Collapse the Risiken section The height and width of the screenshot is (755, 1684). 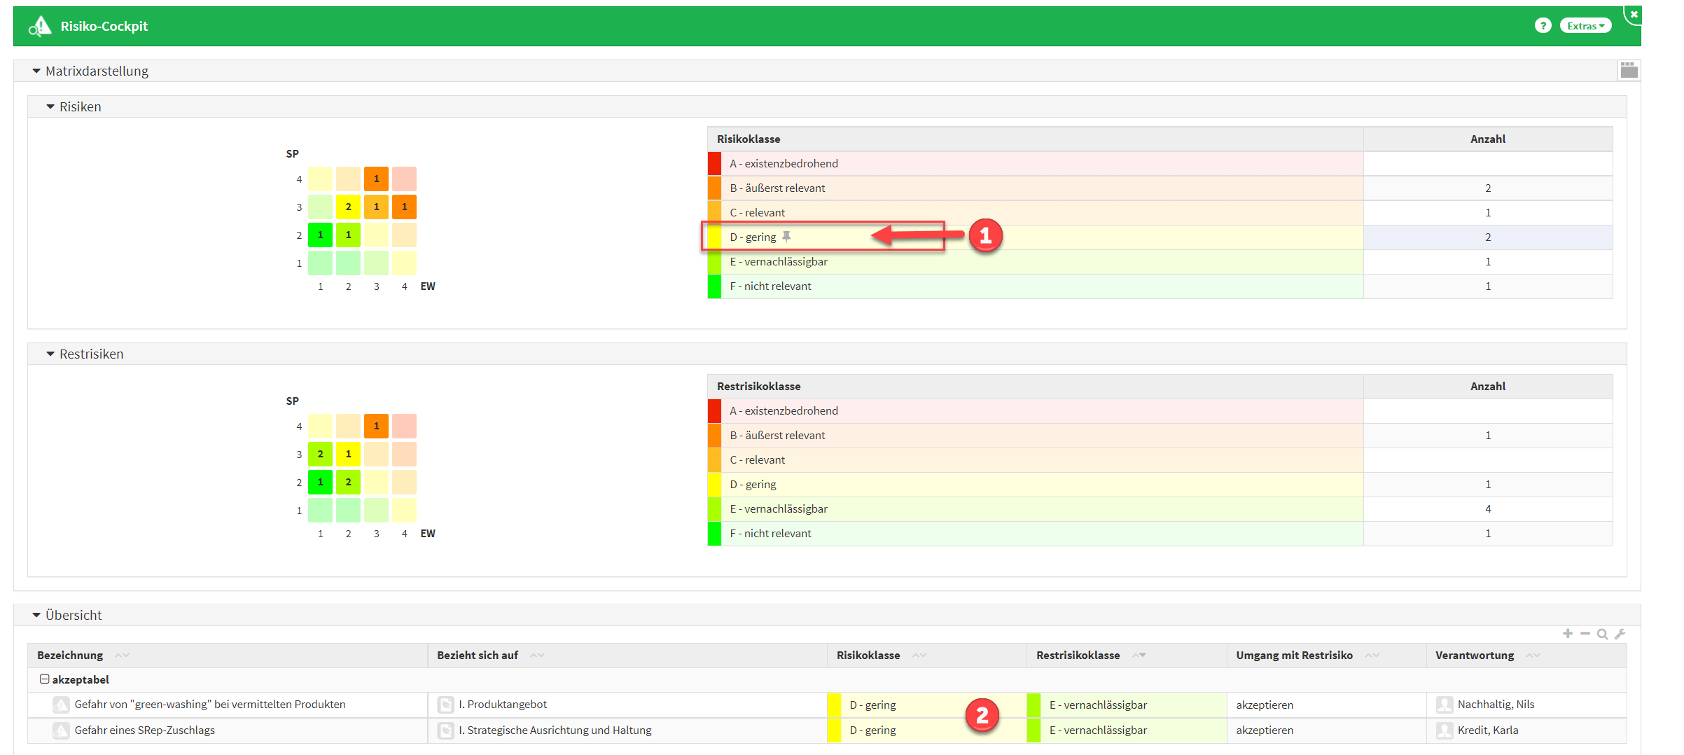(x=50, y=106)
